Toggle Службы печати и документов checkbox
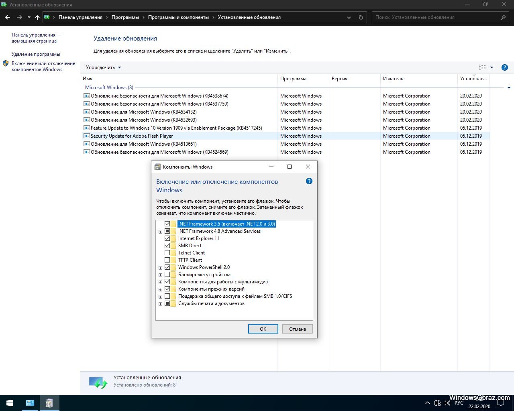Screen dimensions: 514x411 (x=167, y=303)
